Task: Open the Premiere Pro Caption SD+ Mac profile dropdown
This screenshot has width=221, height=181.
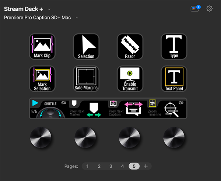Action: click(77, 18)
